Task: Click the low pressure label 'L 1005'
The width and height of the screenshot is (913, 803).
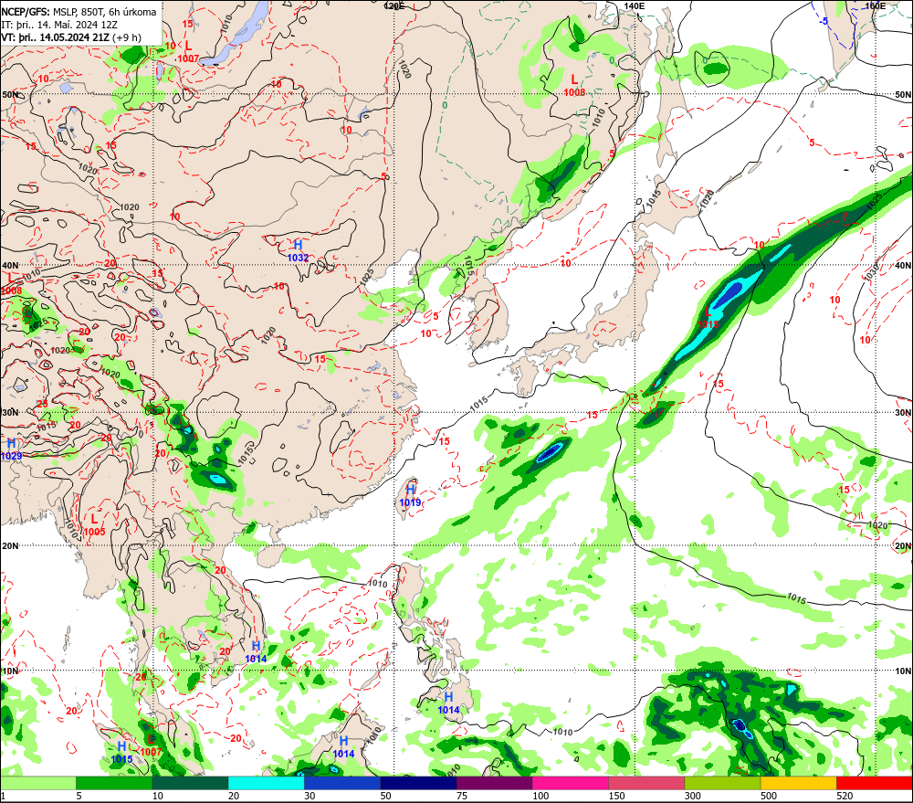Action: click(94, 525)
